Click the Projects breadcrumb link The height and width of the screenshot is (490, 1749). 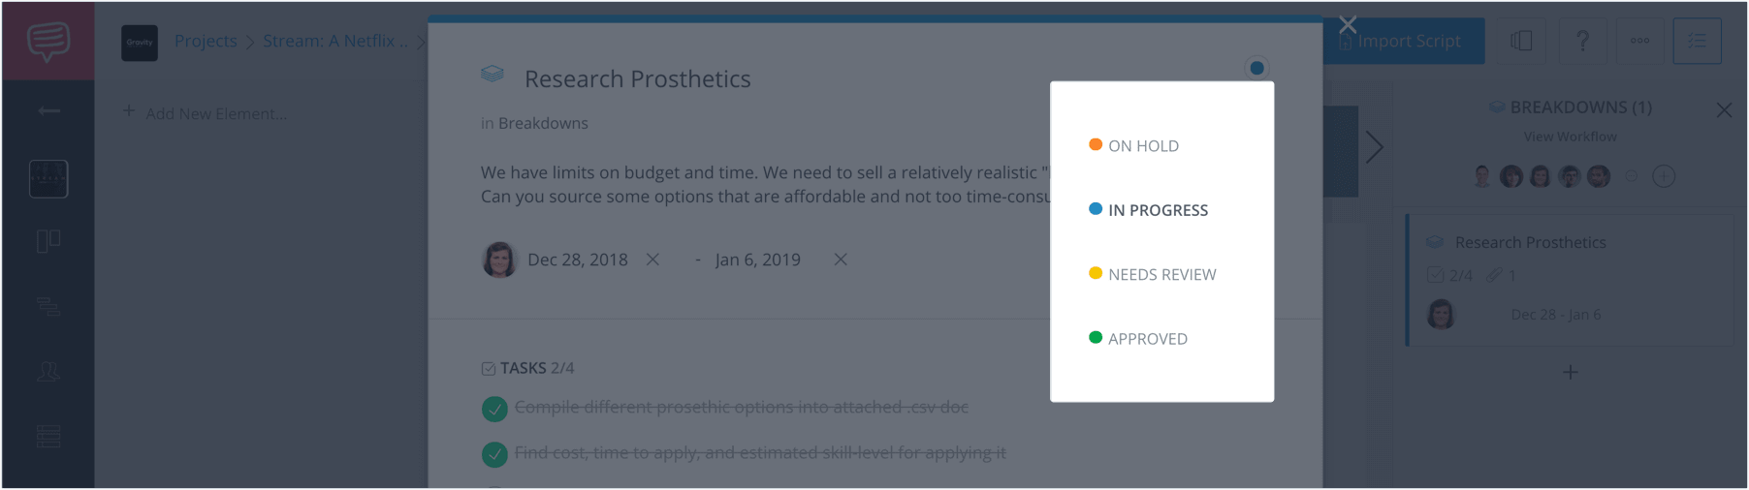point(206,41)
